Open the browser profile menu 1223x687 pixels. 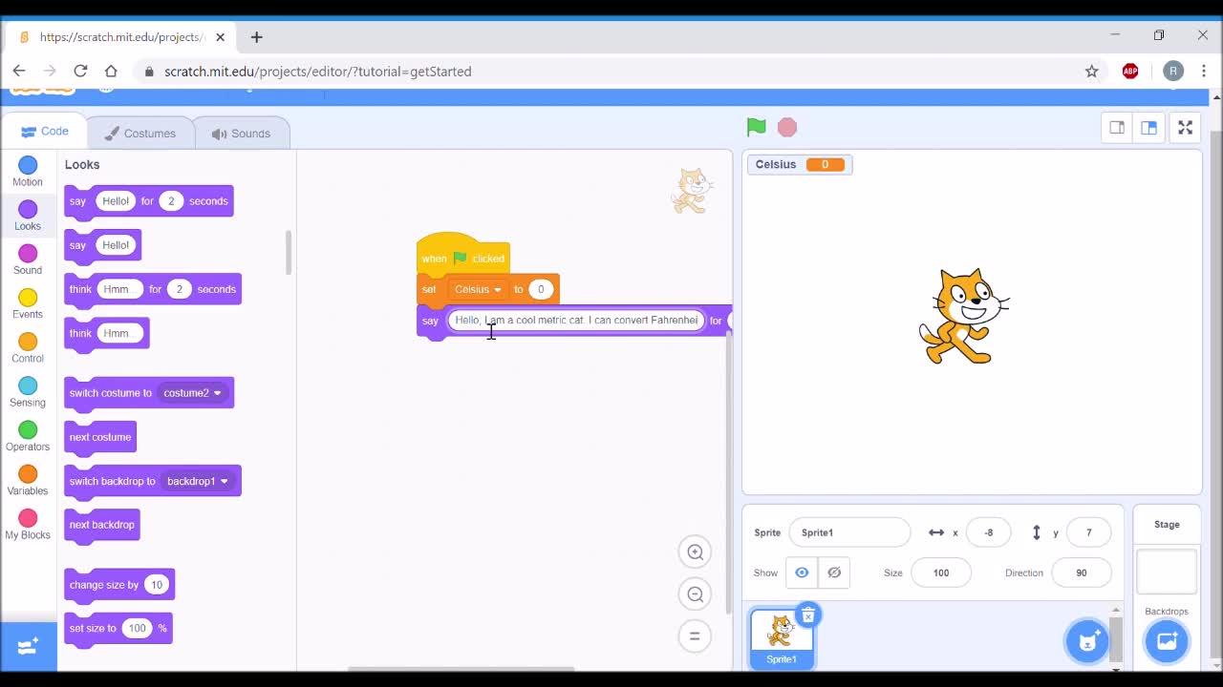pyautogui.click(x=1173, y=71)
